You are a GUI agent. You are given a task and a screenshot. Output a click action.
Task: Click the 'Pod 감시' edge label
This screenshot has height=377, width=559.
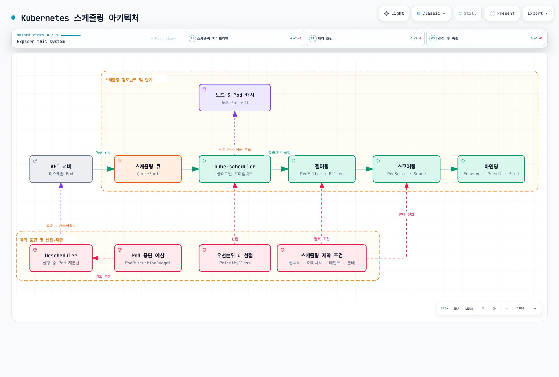tap(103, 153)
